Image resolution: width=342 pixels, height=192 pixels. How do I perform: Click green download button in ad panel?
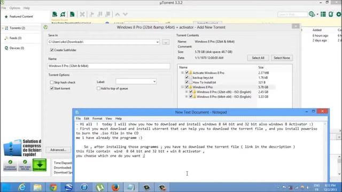click(x=40, y=165)
